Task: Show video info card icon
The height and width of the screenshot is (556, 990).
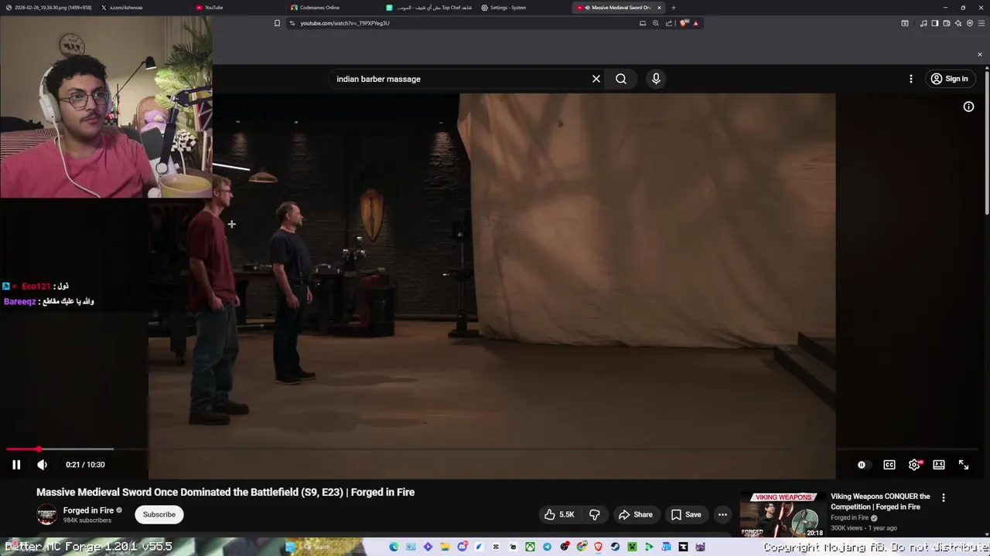Action: coord(968,107)
